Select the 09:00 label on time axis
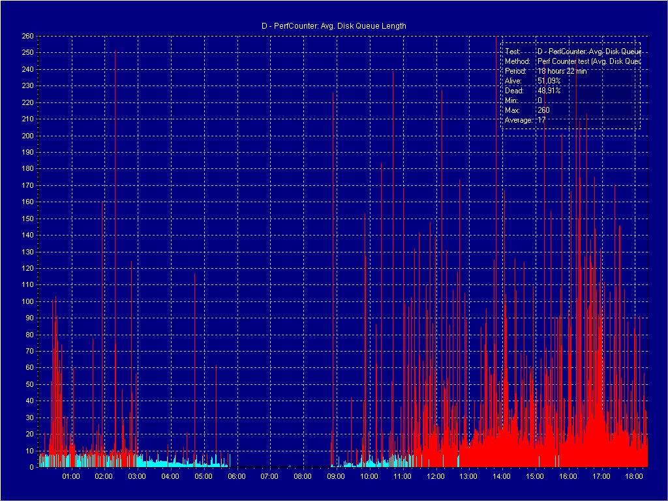This screenshot has height=501, width=668. click(x=336, y=476)
